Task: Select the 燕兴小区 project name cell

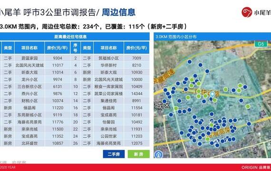Action: click(29, 94)
